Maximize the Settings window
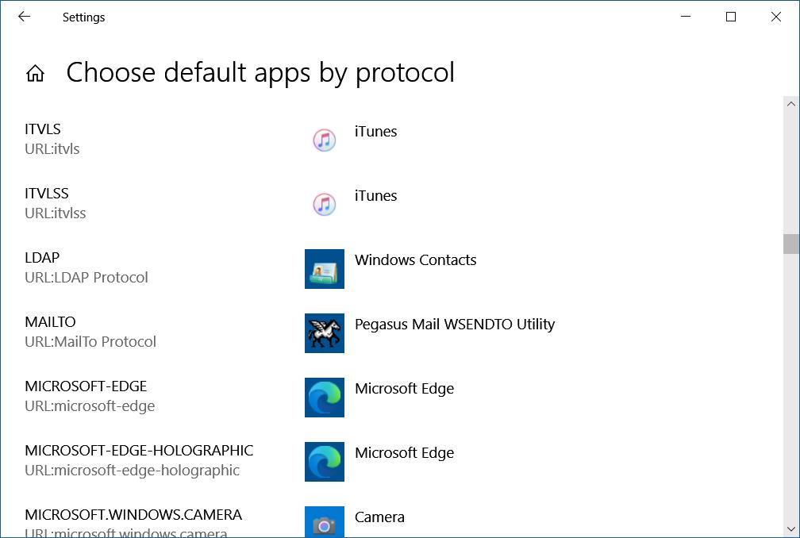The height and width of the screenshot is (538, 800). click(x=731, y=17)
